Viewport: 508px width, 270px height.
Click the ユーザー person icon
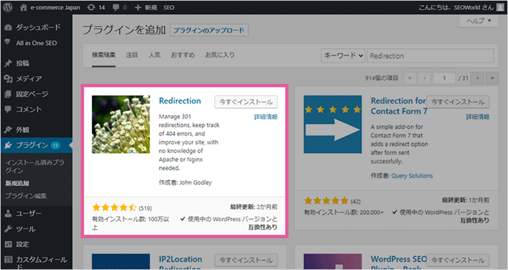coord(8,213)
